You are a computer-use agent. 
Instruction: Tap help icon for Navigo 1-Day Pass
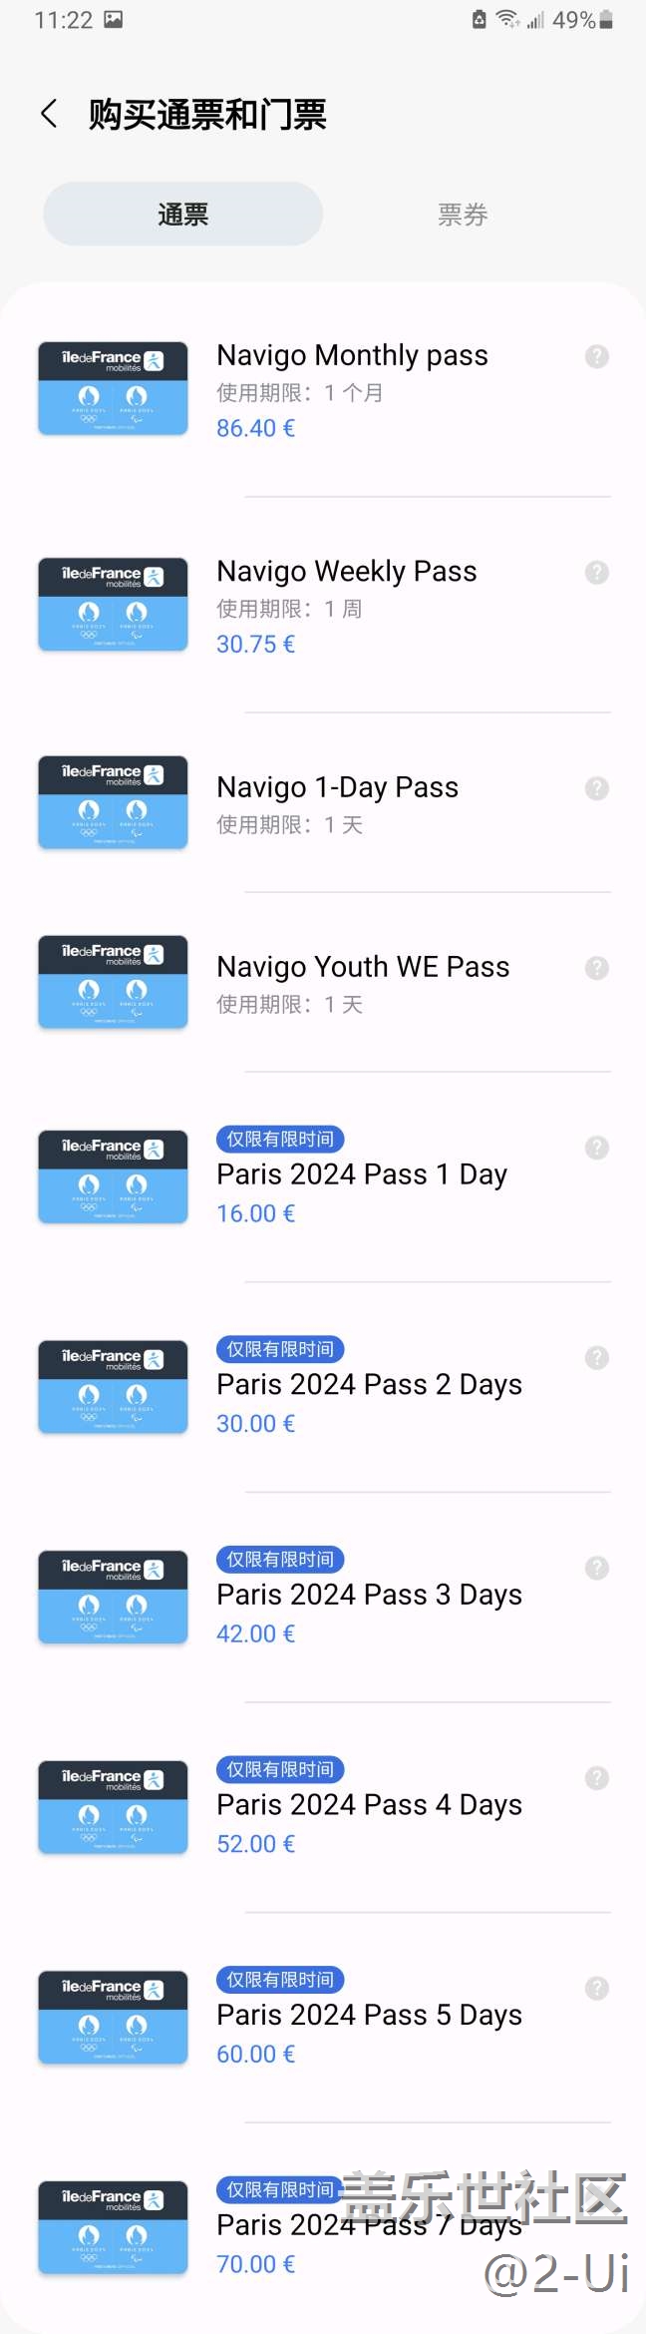coord(596,788)
